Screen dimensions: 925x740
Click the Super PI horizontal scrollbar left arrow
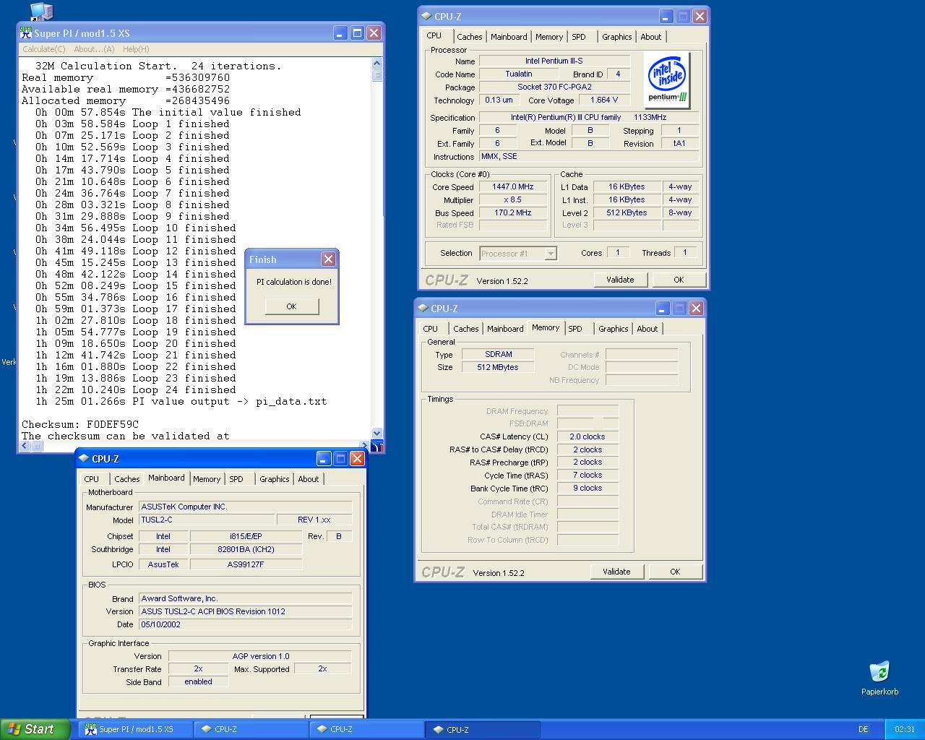point(25,446)
